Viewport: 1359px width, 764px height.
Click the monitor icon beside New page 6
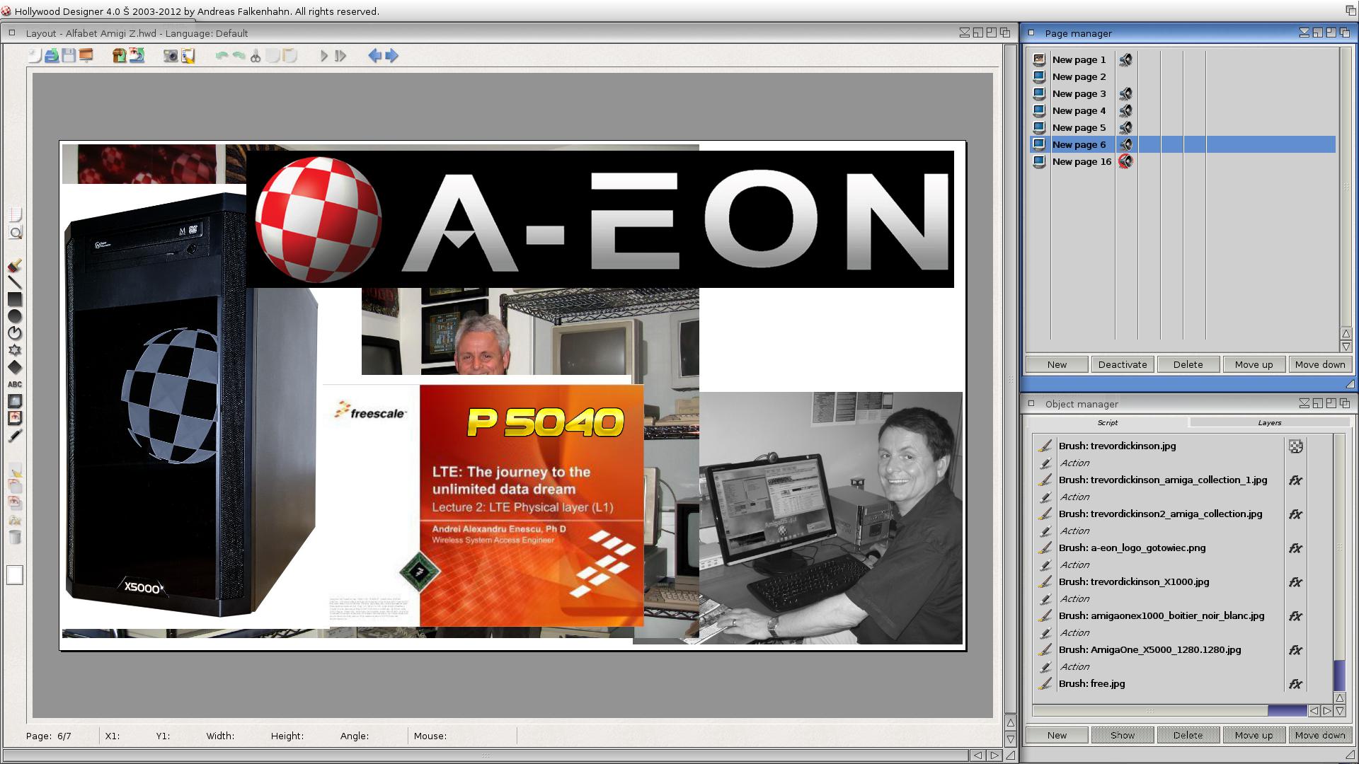click(x=1038, y=144)
